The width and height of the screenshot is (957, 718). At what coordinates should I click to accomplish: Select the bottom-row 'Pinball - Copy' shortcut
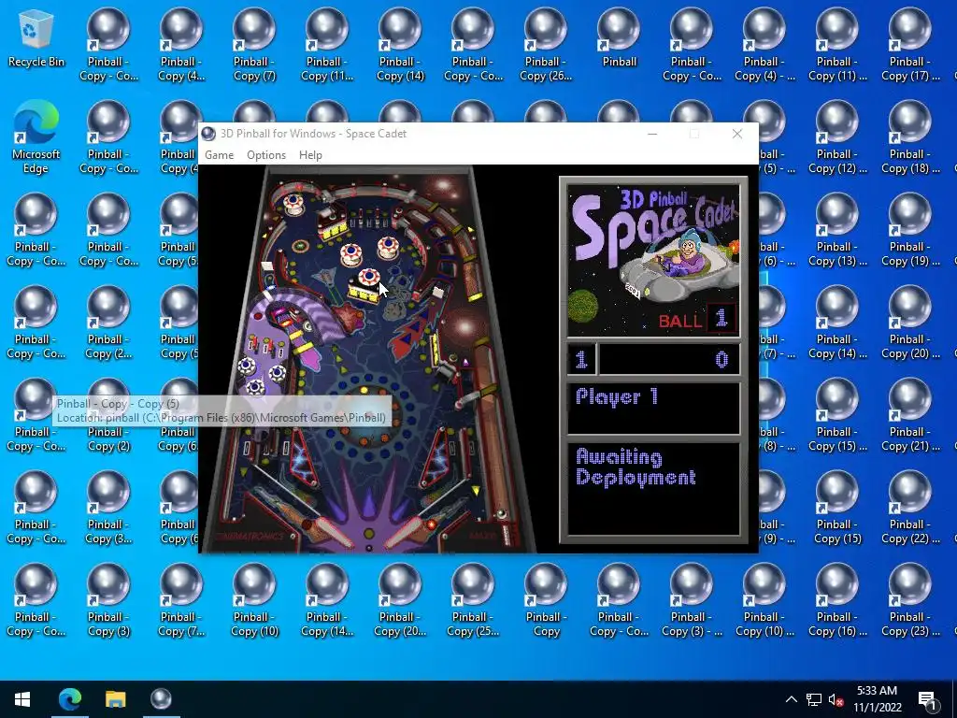pyautogui.click(x=546, y=601)
